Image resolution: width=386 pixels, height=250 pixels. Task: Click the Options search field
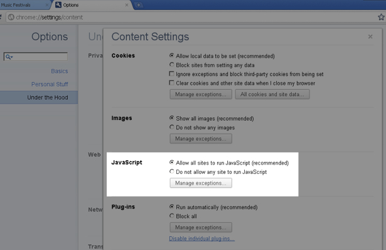(x=35, y=57)
